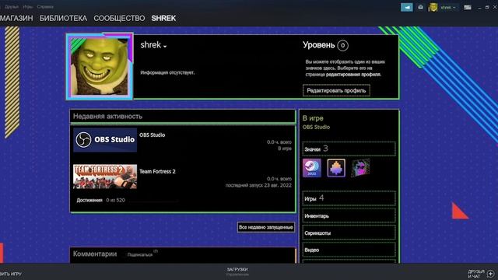498x280 pixels.
Task: Open the Инвентарь link
Action: [349, 216]
